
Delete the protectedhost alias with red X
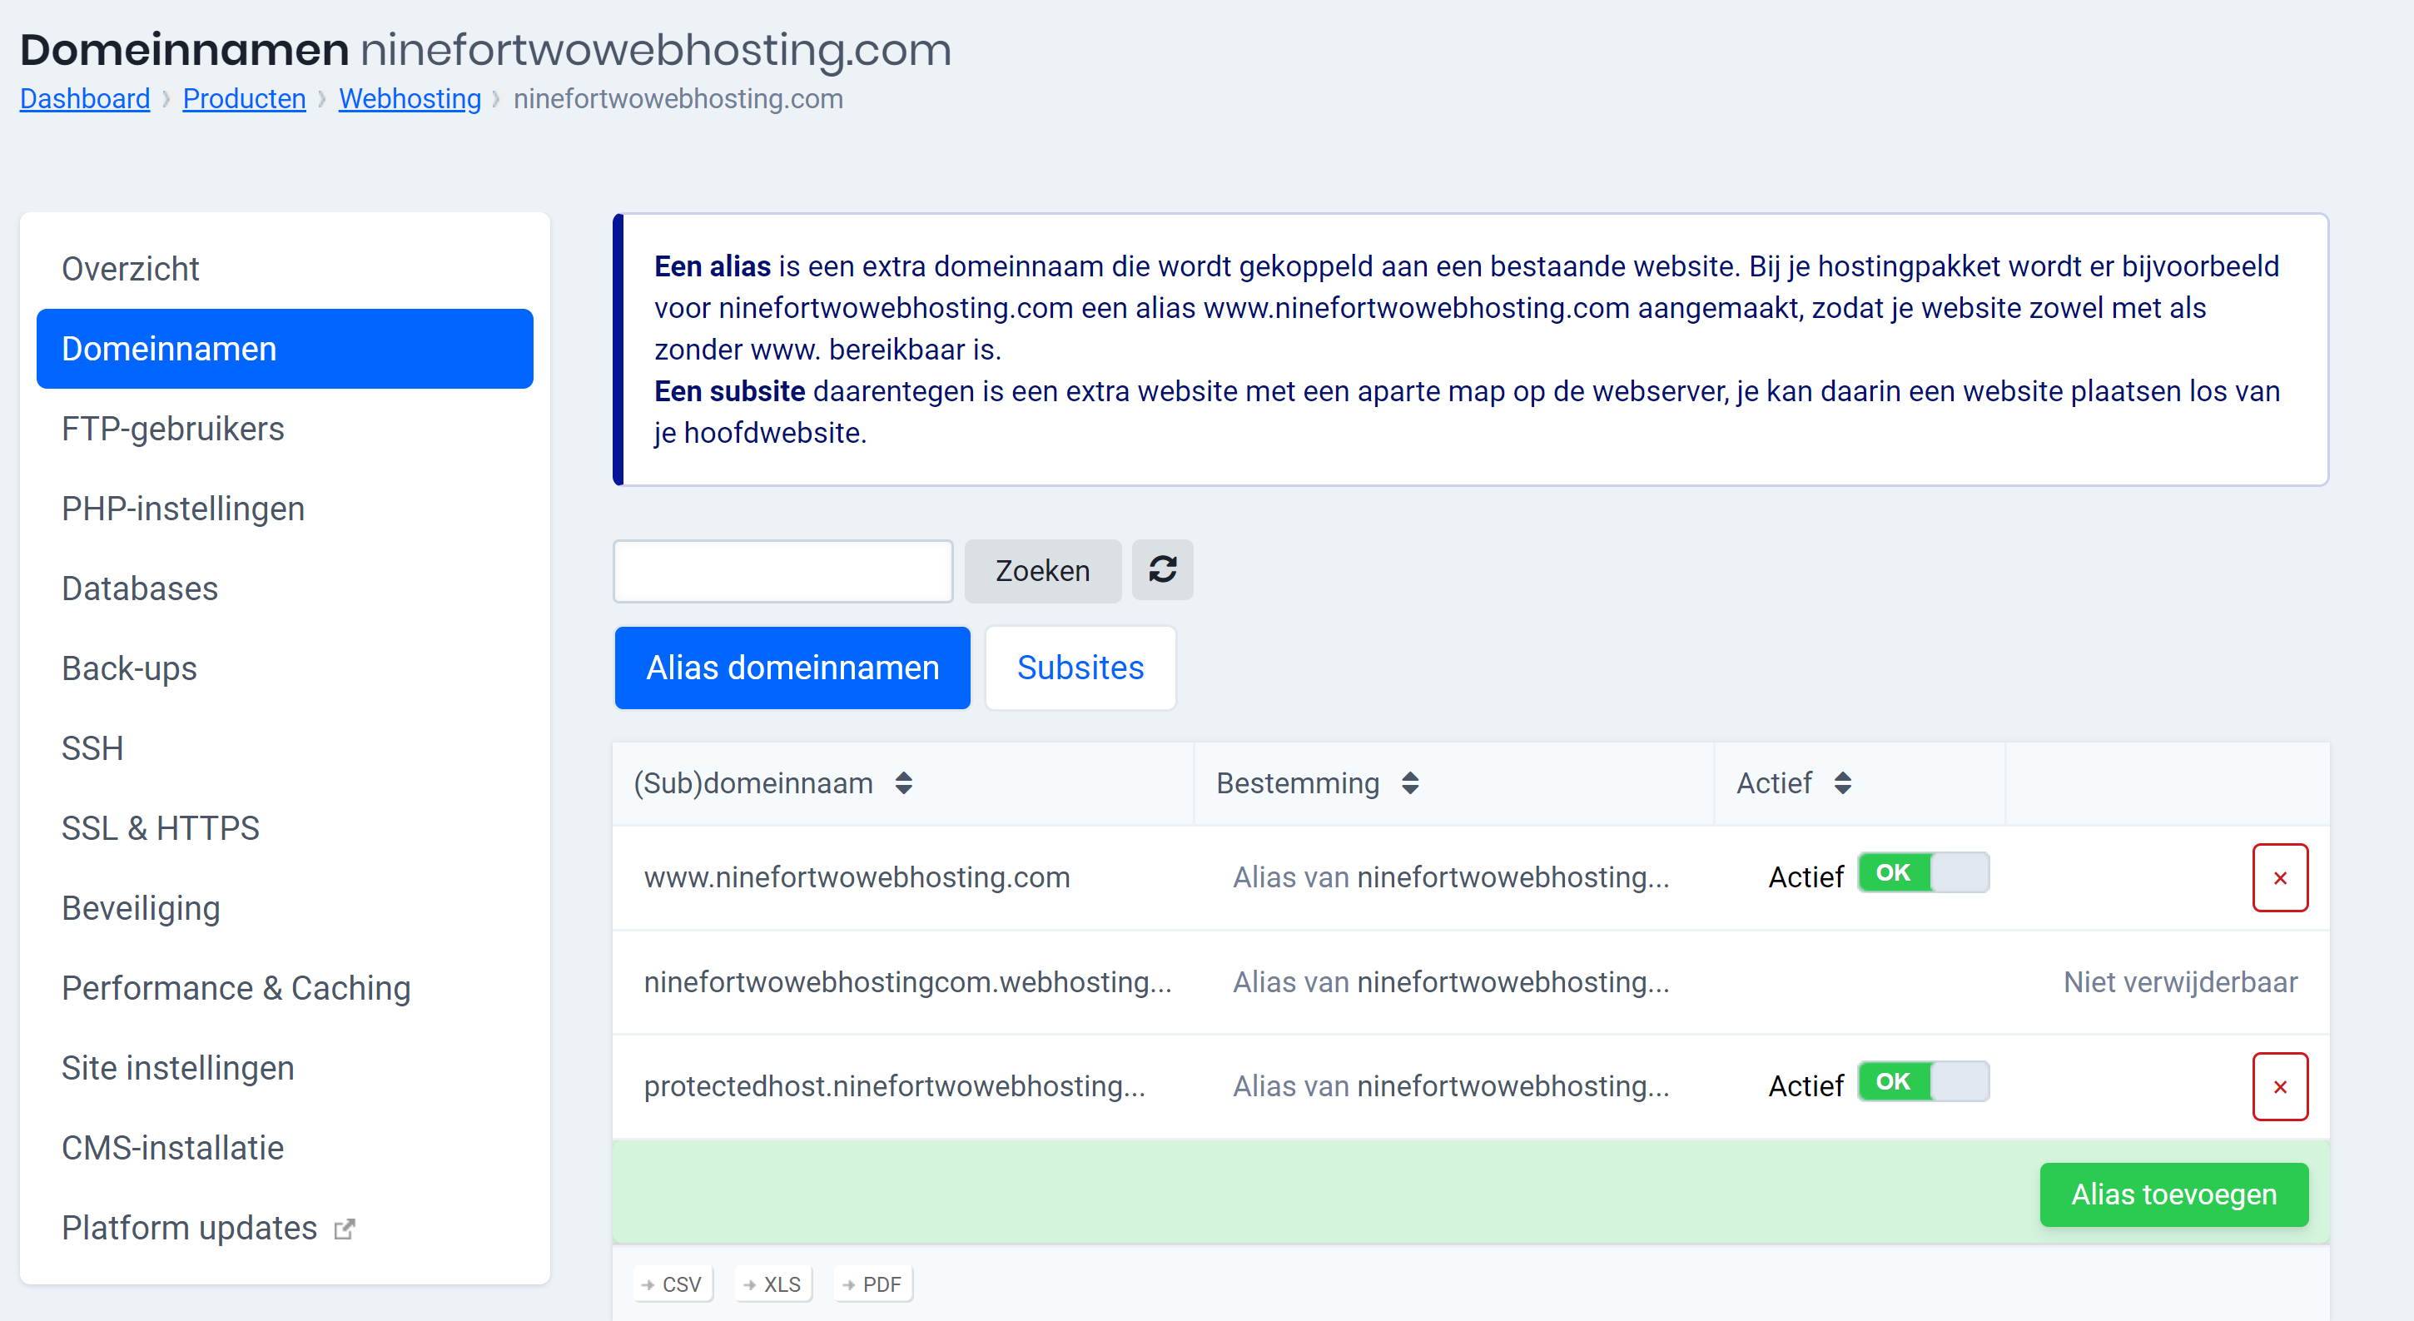[x=2279, y=1087]
